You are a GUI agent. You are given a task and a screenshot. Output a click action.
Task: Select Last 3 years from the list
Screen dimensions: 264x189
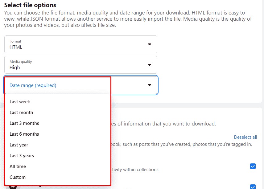pos(57,155)
